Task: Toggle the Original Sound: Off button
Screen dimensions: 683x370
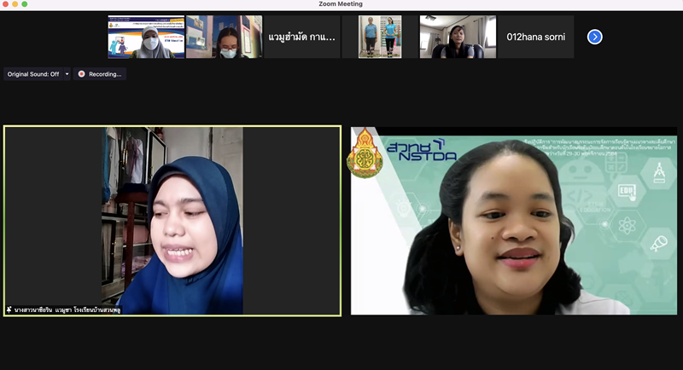Action: pyautogui.click(x=33, y=74)
